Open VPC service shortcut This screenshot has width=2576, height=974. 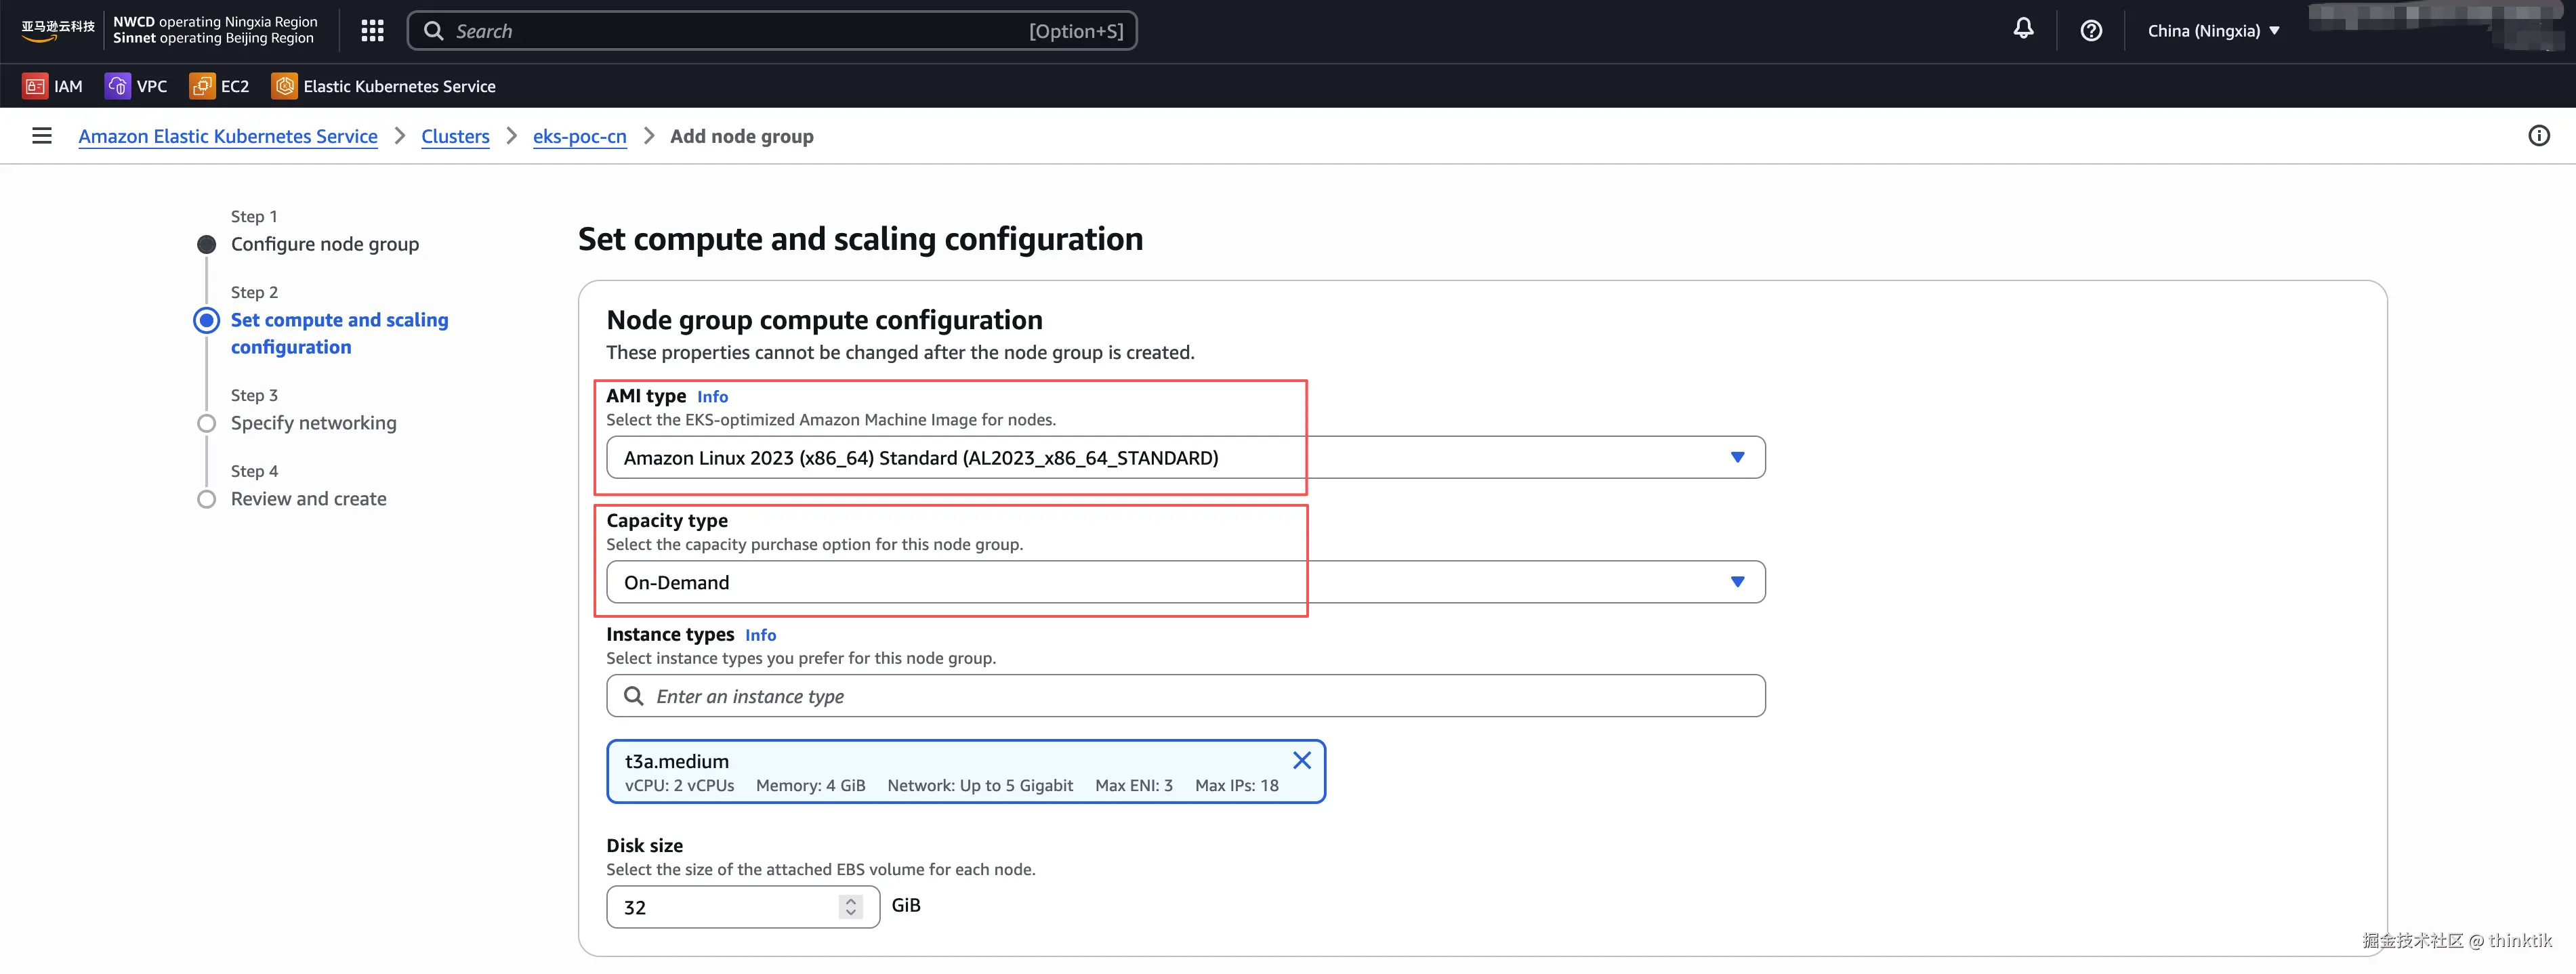(136, 86)
